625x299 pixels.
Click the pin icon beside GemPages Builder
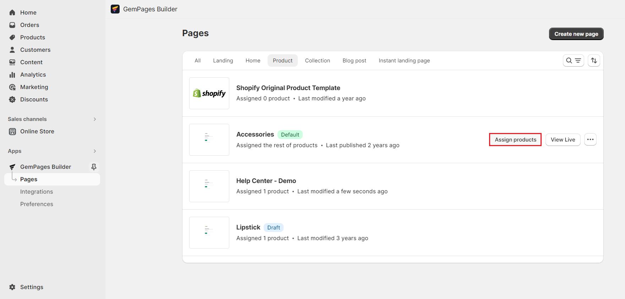94,167
